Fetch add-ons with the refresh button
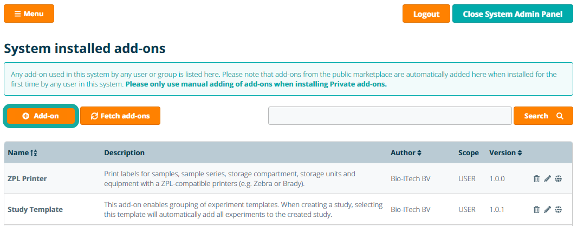The height and width of the screenshot is (226, 577). (x=120, y=116)
